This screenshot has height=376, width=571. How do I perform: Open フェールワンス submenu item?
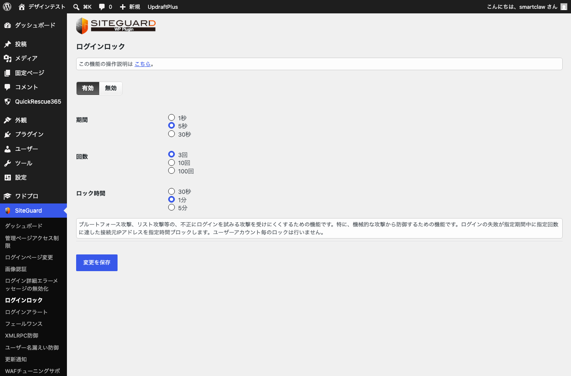click(x=24, y=324)
